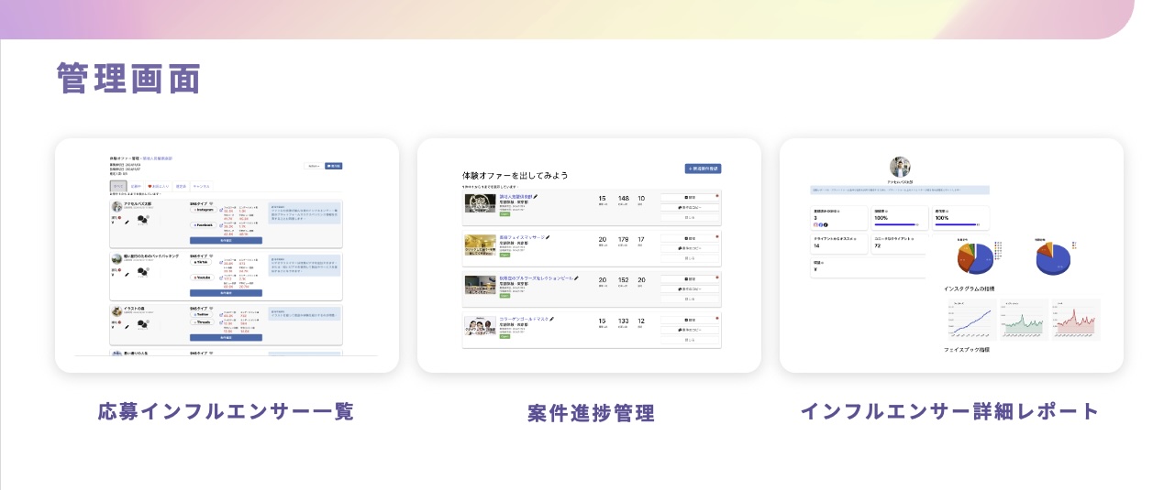
Task: Click the stat card showing 14
Action: coord(839,244)
